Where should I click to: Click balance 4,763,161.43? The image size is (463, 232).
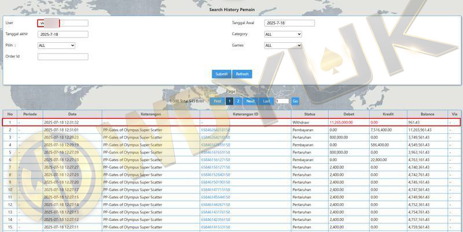(x=418, y=160)
